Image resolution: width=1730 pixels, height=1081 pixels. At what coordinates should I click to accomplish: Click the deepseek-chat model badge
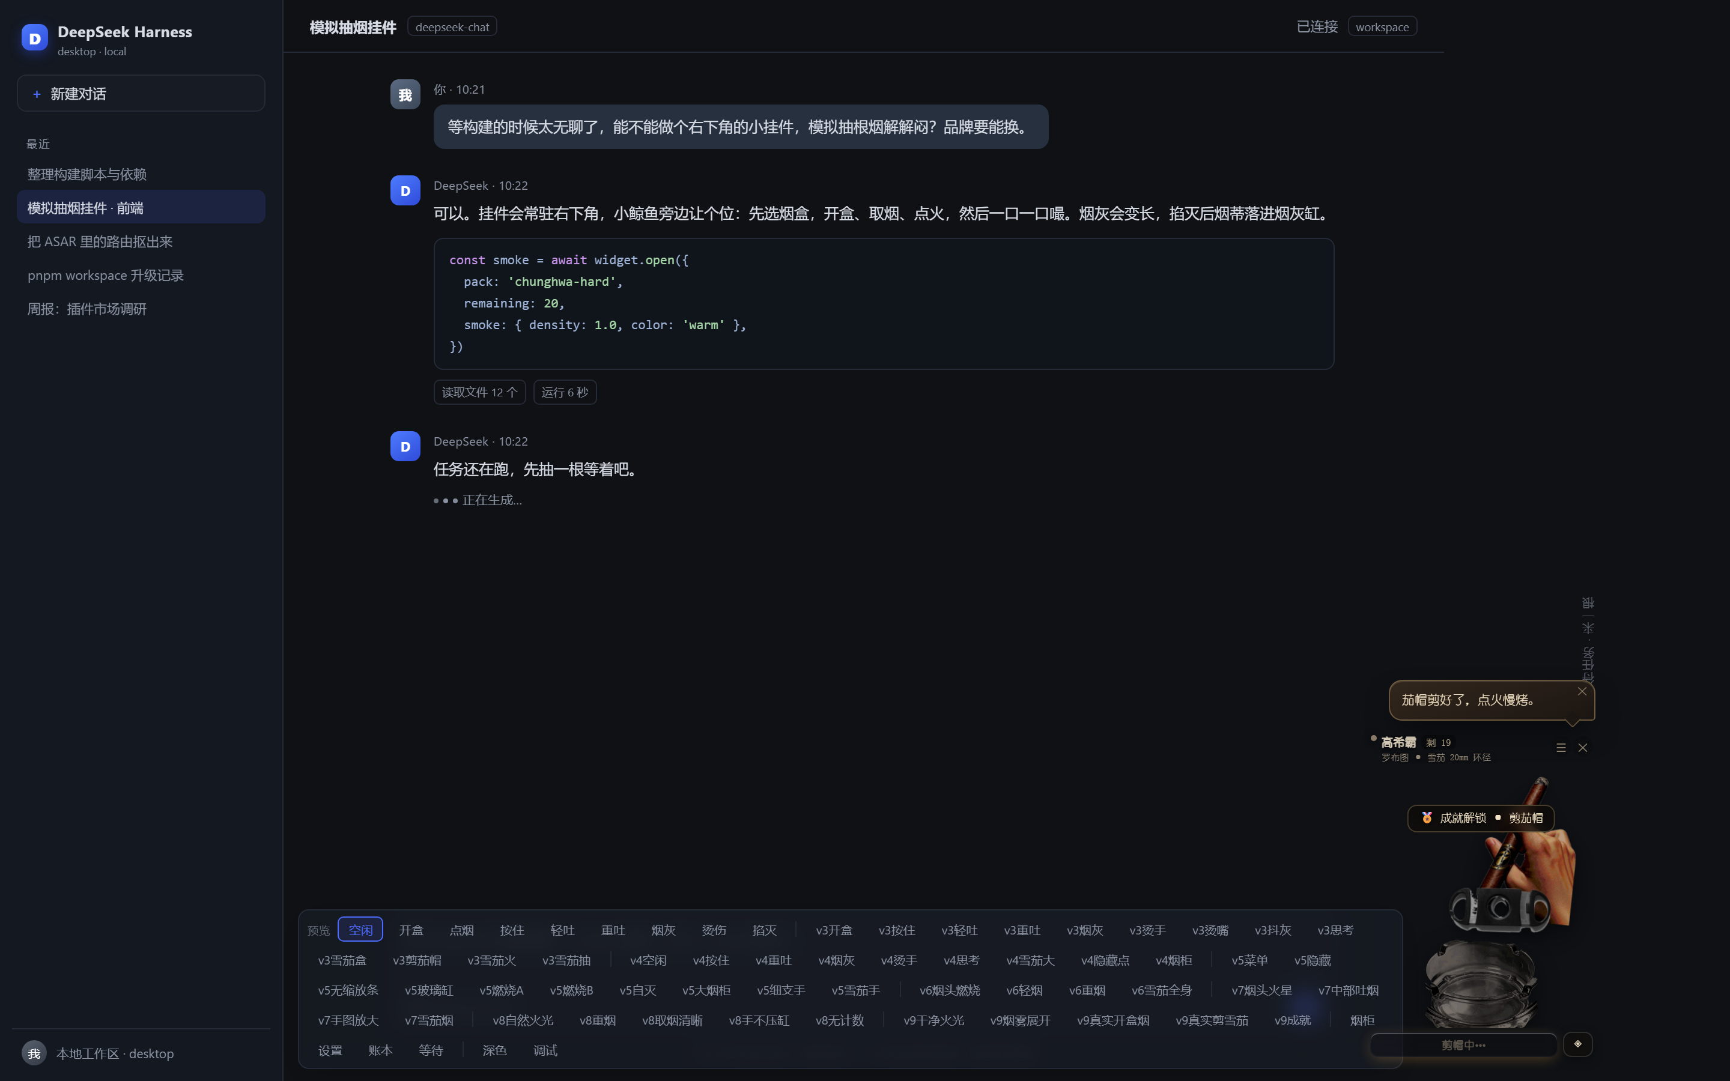click(x=452, y=26)
